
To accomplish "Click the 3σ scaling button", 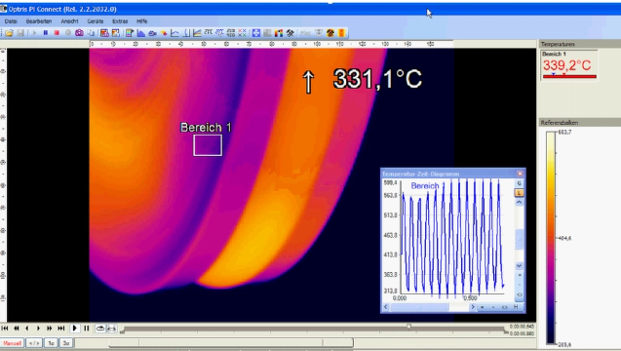I will pos(66,343).
